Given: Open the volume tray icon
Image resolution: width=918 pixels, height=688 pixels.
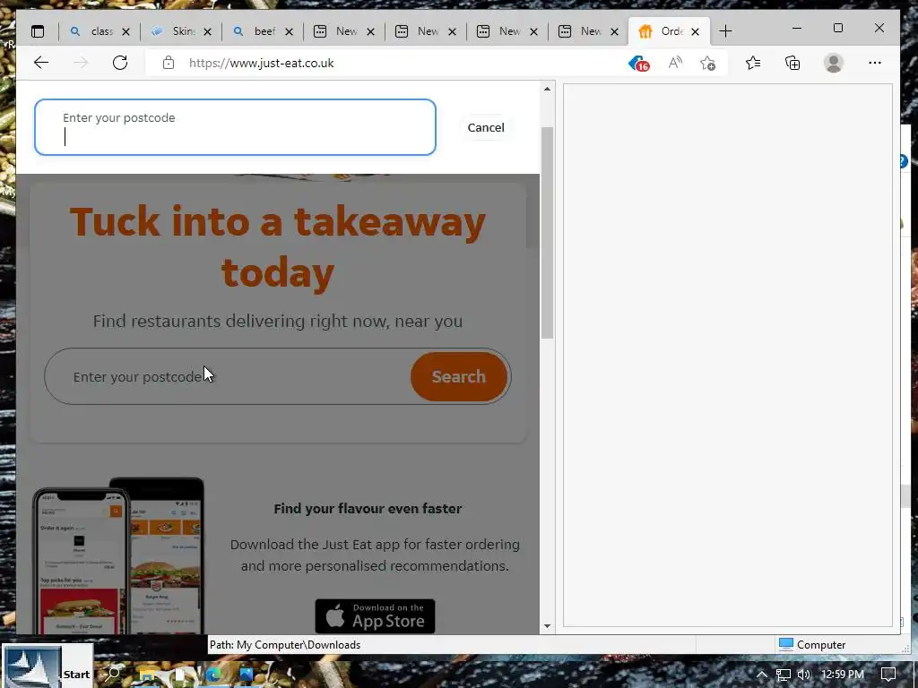Looking at the screenshot, I should pyautogui.click(x=804, y=675).
